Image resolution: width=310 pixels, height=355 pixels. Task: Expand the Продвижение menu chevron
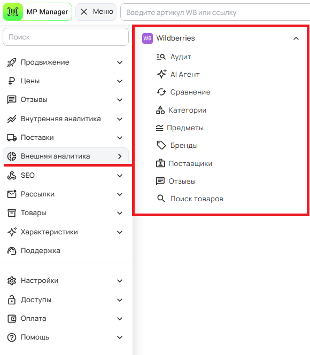tap(120, 62)
